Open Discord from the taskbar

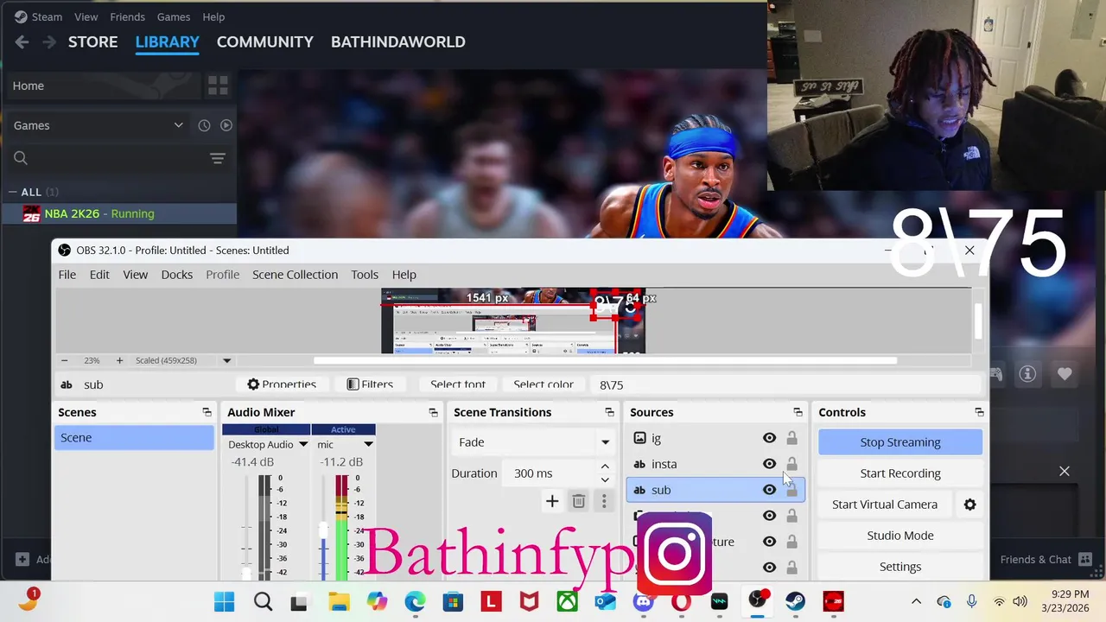coord(643,601)
